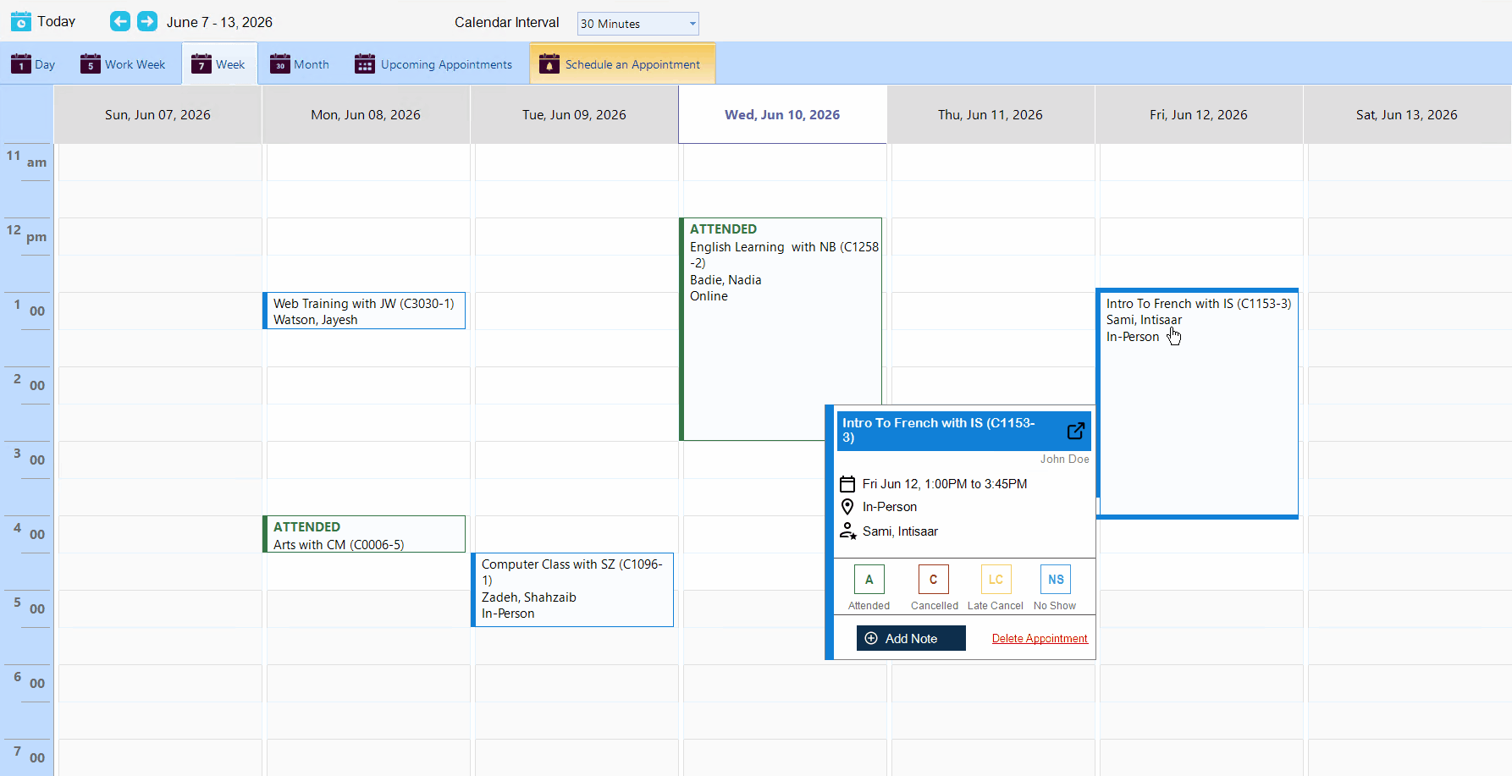Click June 7 - 13, 2026 date range

(219, 22)
